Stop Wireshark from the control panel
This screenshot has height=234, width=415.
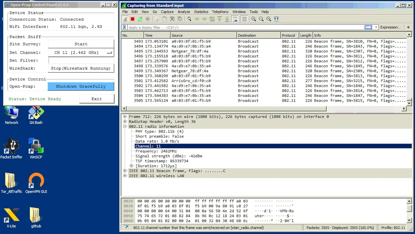tap(81, 68)
